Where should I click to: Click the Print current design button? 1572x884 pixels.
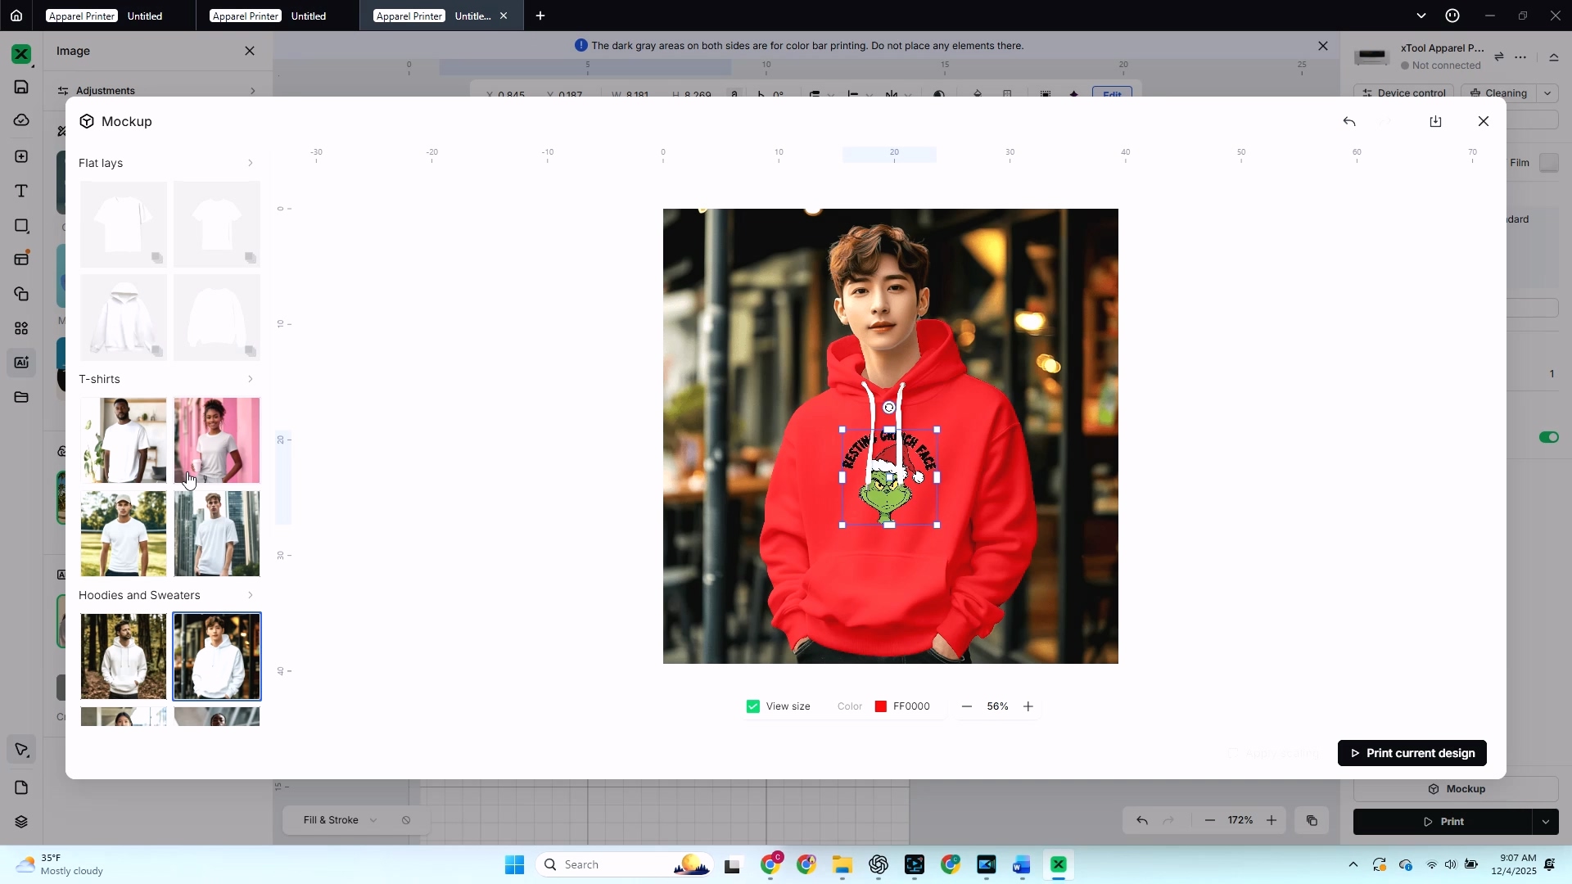coord(1412,752)
